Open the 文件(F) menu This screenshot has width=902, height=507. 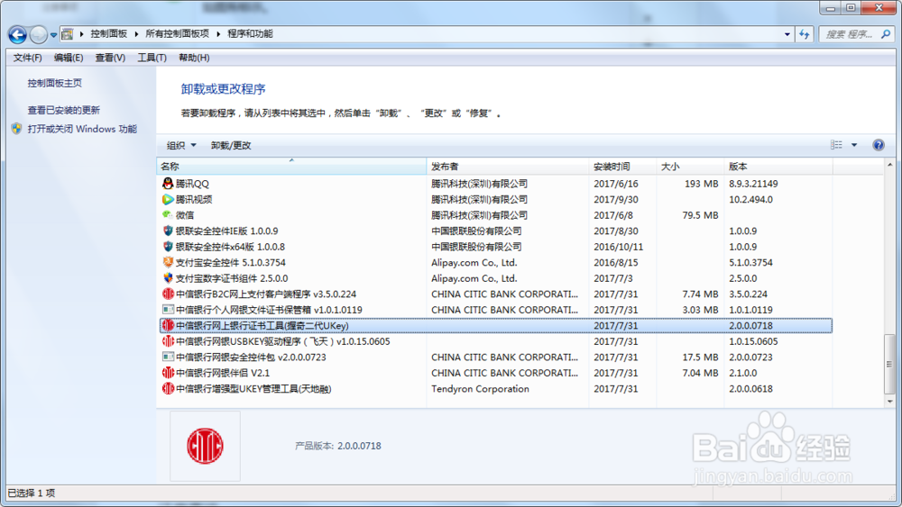pos(27,58)
